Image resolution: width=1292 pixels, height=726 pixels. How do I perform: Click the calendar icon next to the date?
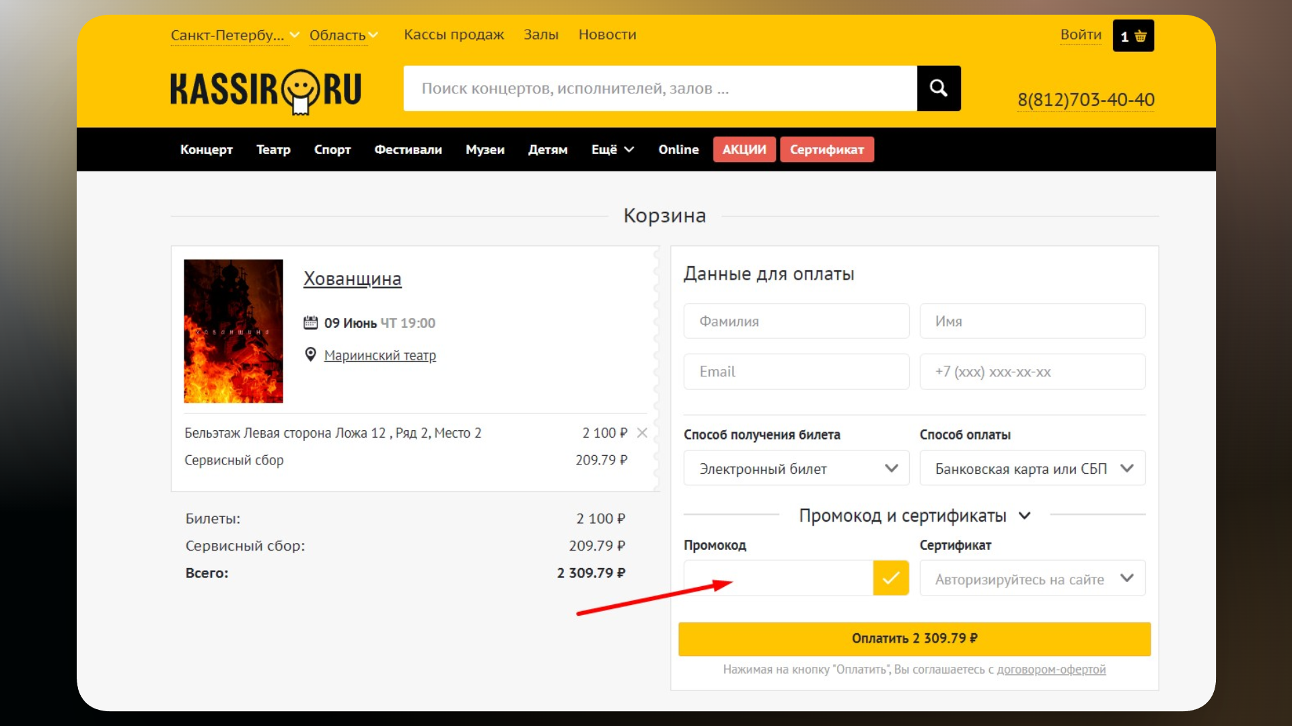coord(310,323)
